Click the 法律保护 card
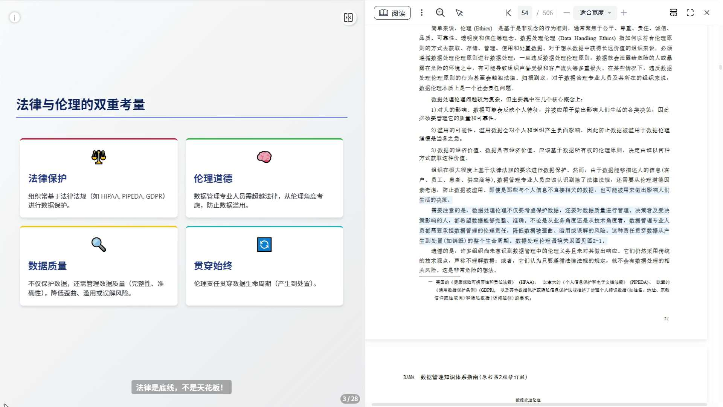The width and height of the screenshot is (723, 407). click(99, 178)
